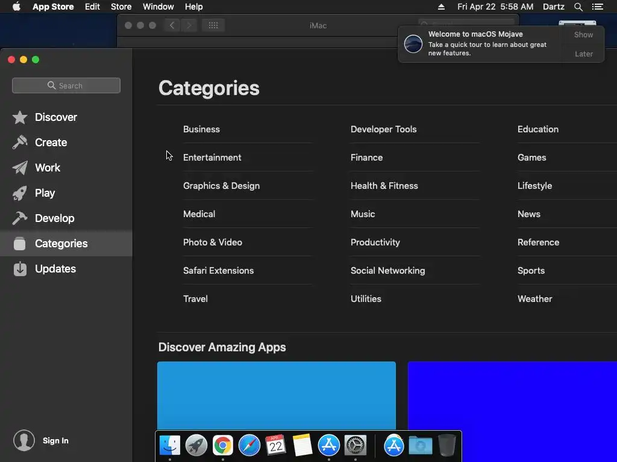This screenshot has width=617, height=462.
Task: Click Later on the Mojave notification
Action: (x=583, y=54)
